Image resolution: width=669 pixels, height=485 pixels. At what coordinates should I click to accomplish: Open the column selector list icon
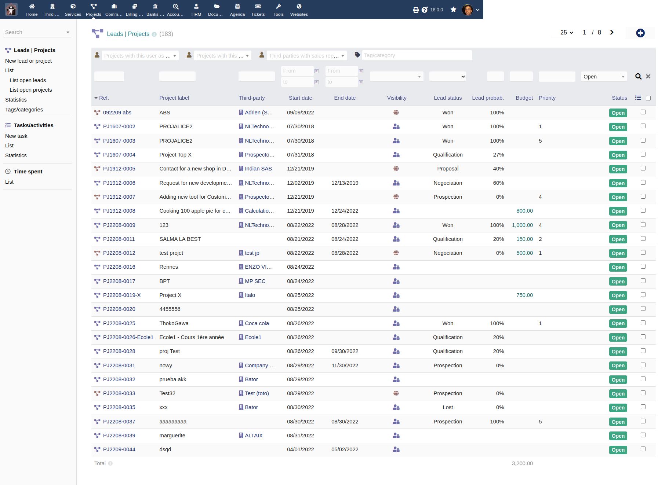[638, 98]
